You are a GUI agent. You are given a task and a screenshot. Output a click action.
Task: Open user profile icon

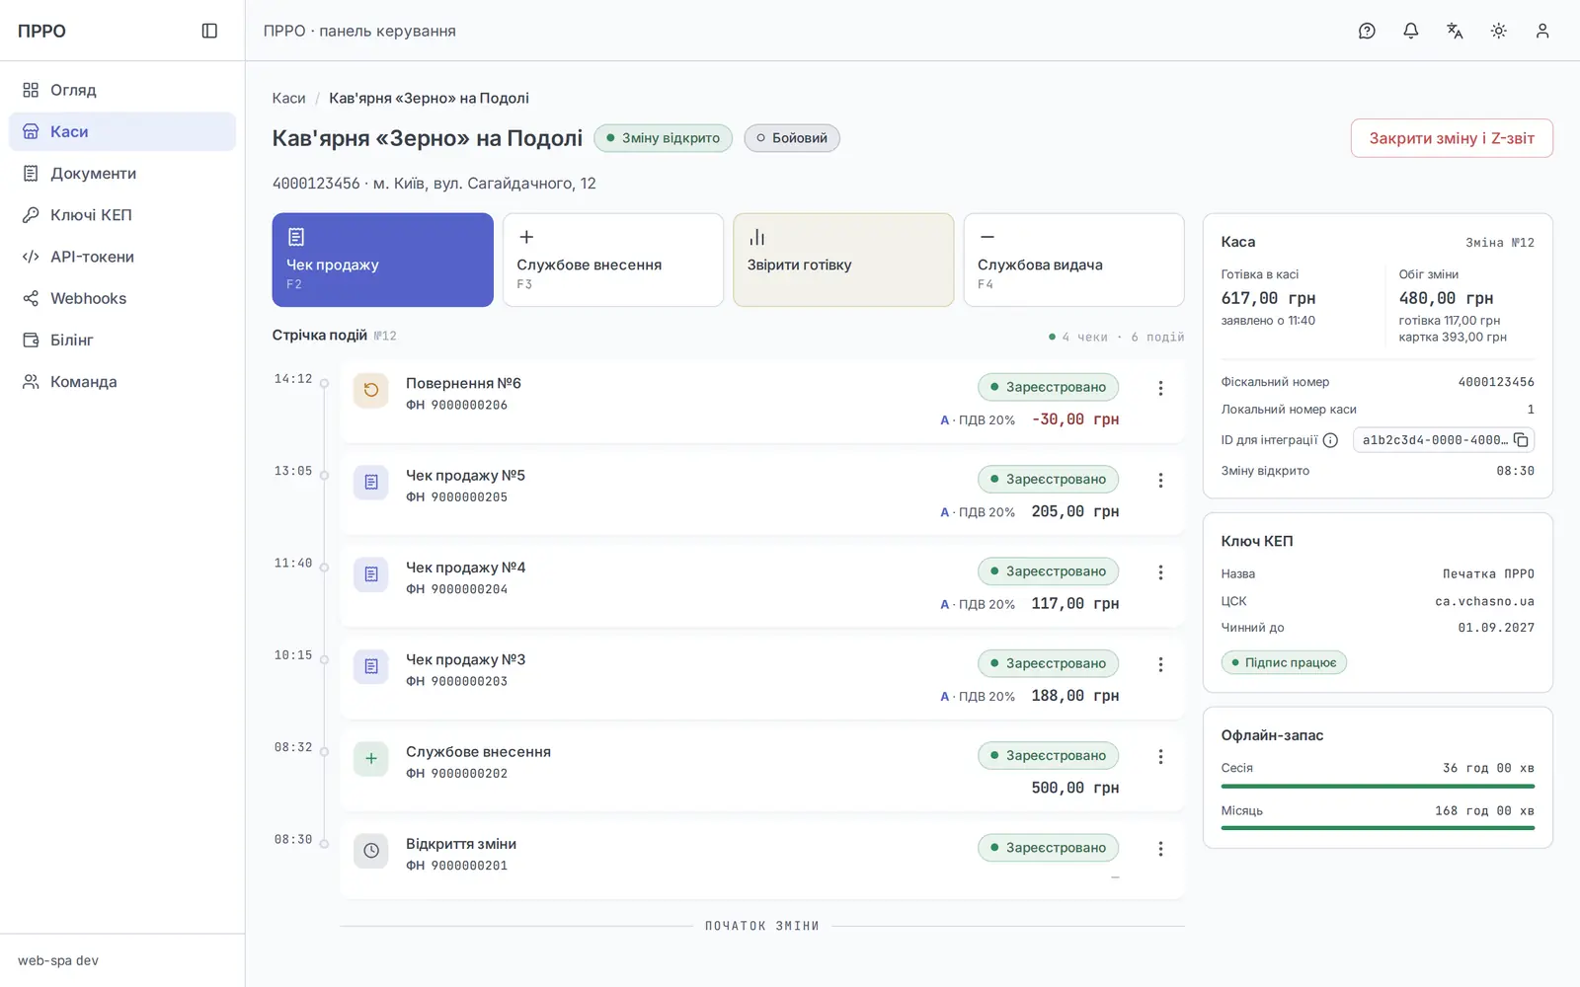(1542, 31)
